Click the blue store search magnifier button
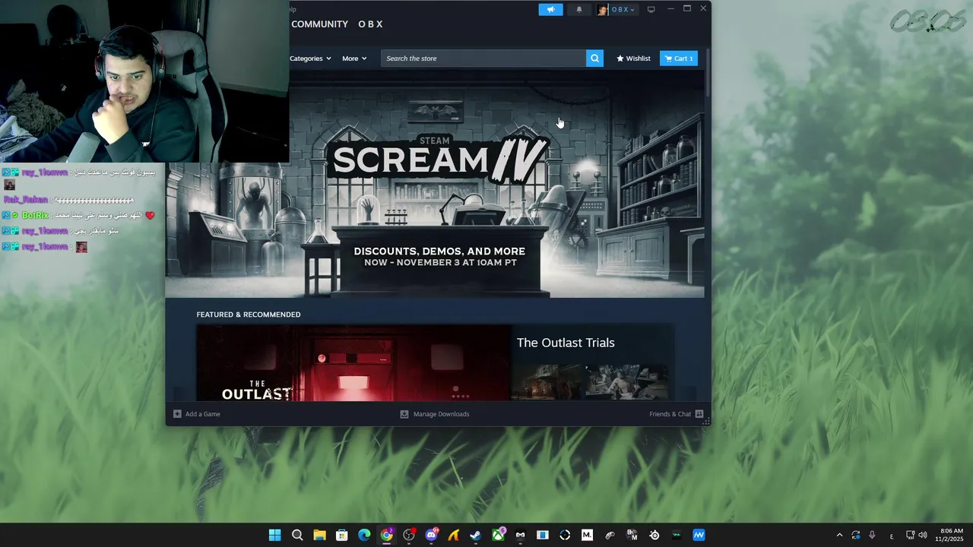 [x=594, y=58]
